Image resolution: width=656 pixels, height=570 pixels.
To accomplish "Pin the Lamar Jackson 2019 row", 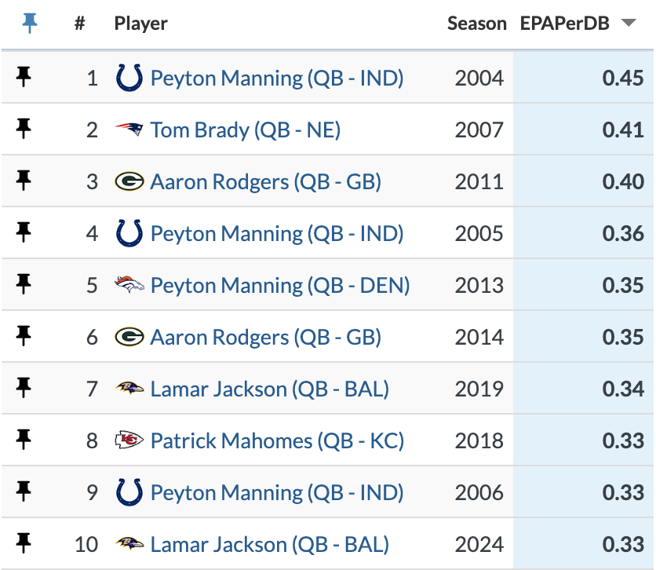I will (24, 388).
